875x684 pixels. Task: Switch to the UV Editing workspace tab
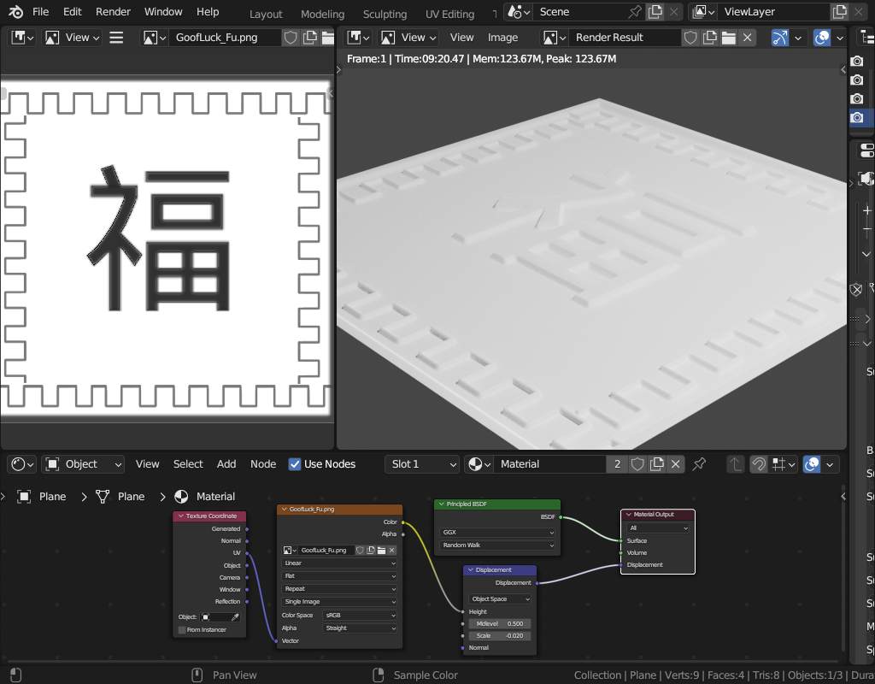[x=449, y=14]
